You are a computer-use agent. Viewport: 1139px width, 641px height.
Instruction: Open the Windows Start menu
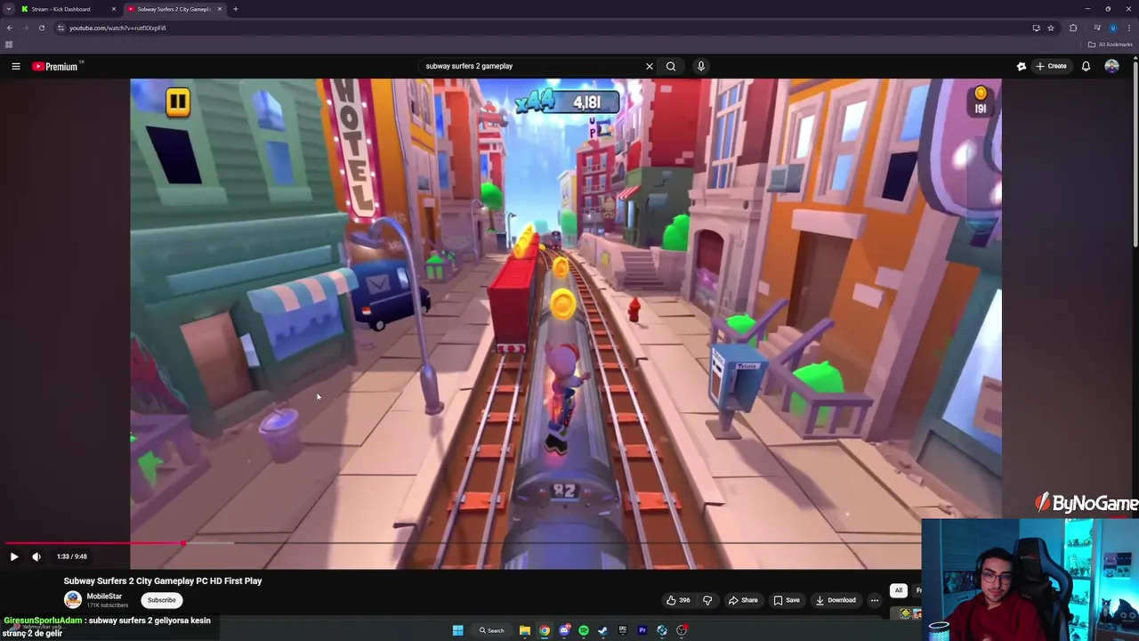pos(457,630)
